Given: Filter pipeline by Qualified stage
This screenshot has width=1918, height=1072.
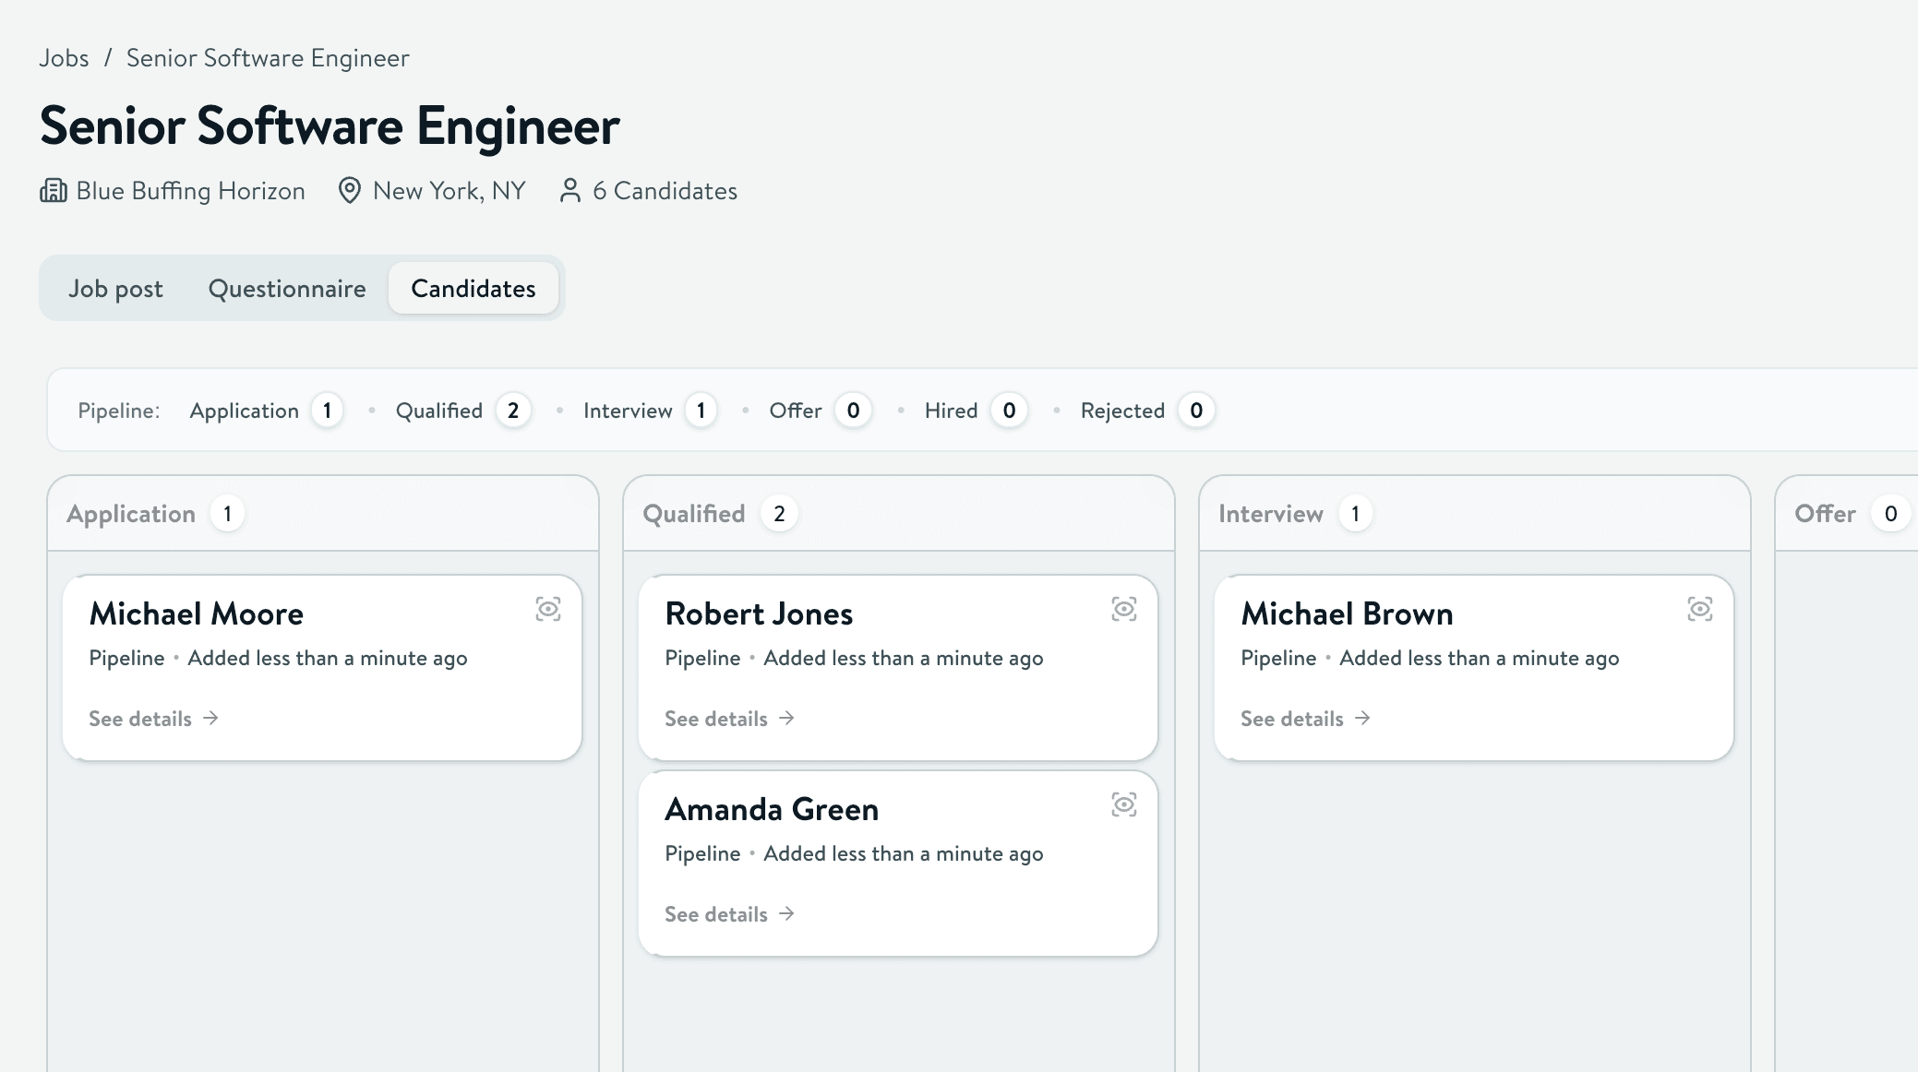Looking at the screenshot, I should [x=438, y=411].
